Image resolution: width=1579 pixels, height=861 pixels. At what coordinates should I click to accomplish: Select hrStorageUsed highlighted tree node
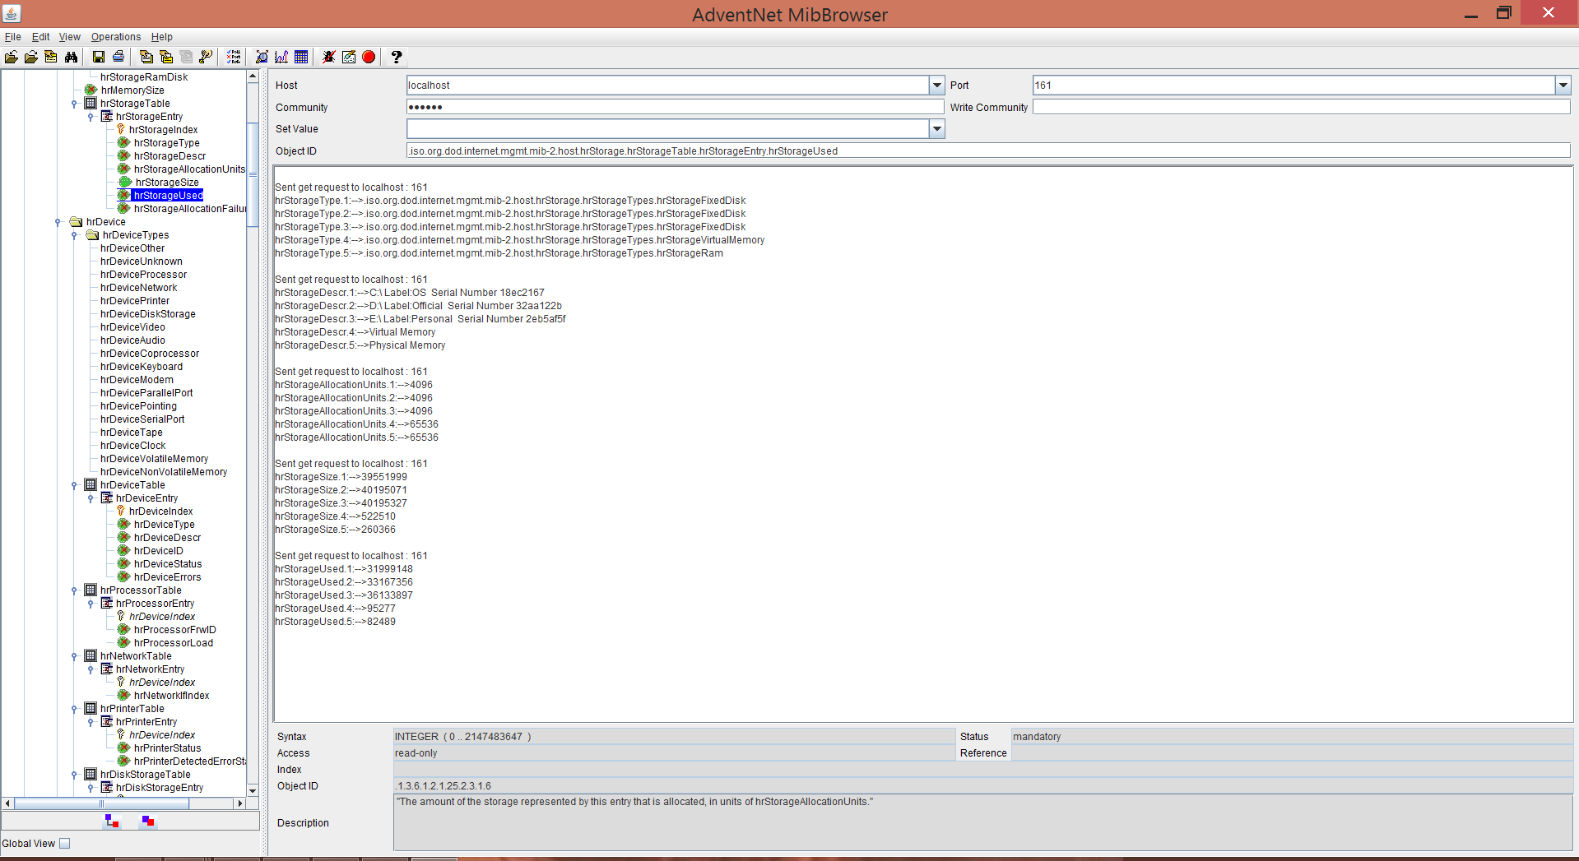[168, 196]
